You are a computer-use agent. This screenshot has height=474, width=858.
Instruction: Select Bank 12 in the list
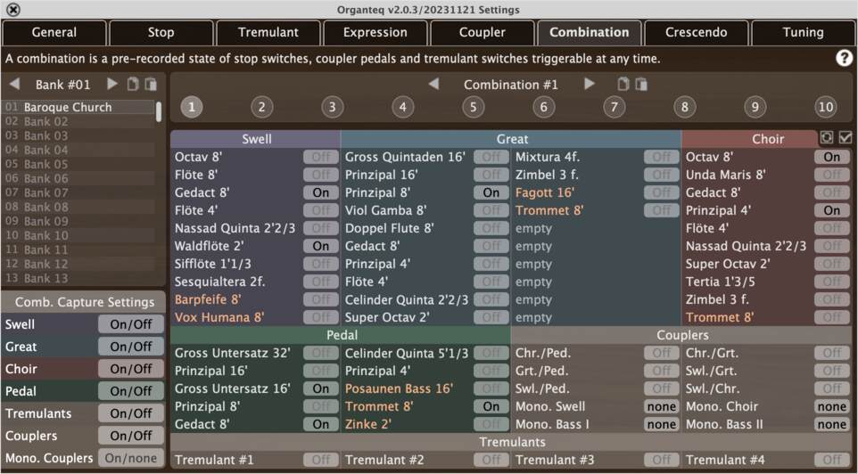coord(78,264)
